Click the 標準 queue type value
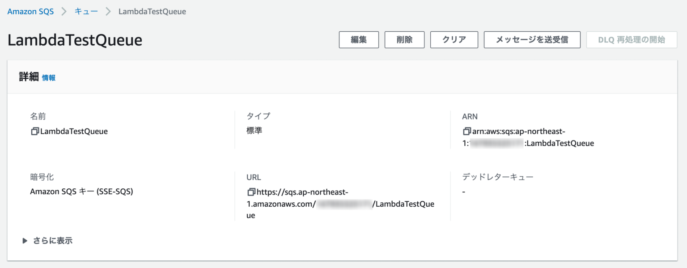This screenshot has height=268, width=687. tap(255, 130)
